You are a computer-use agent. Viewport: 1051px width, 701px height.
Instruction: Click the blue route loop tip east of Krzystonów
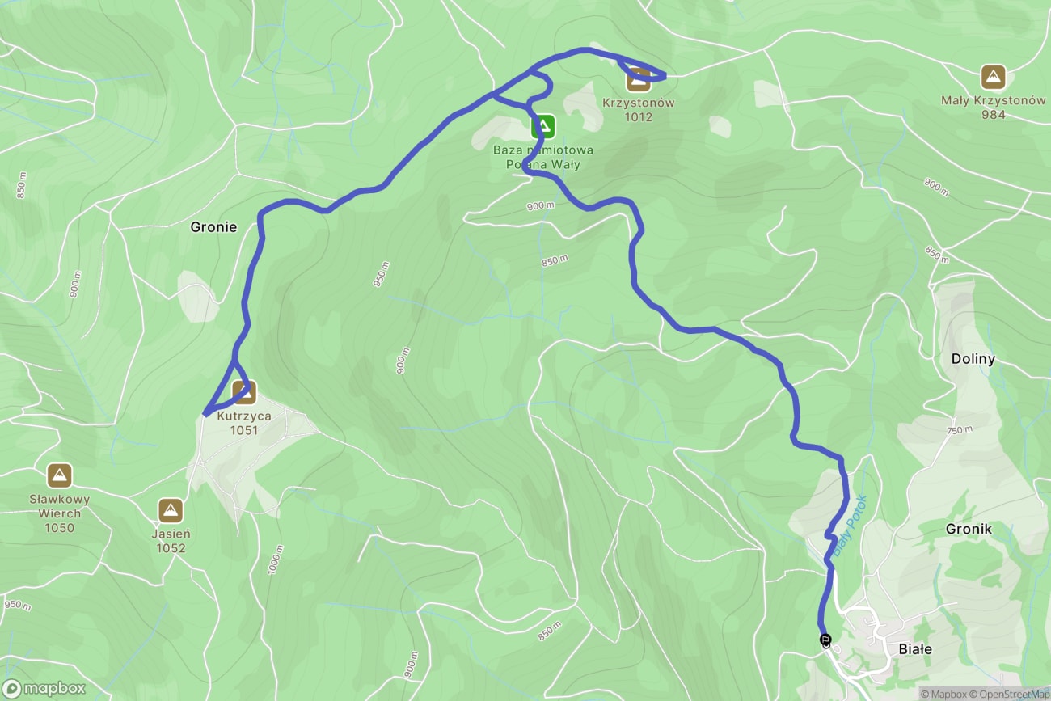[663, 77]
